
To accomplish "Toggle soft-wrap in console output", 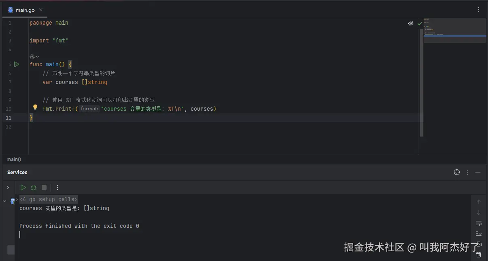I will tap(479, 223).
